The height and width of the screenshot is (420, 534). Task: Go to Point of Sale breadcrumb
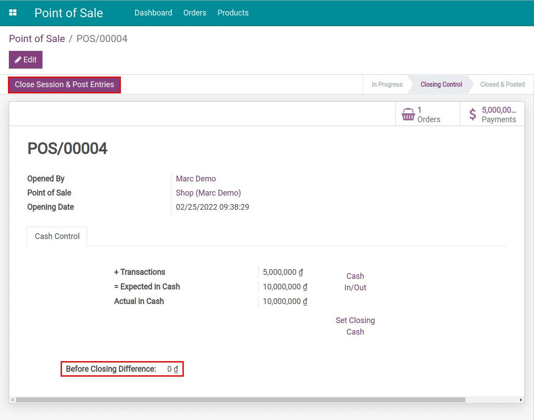[37, 39]
